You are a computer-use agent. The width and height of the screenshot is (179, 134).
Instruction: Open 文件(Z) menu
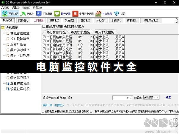pos(5,7)
